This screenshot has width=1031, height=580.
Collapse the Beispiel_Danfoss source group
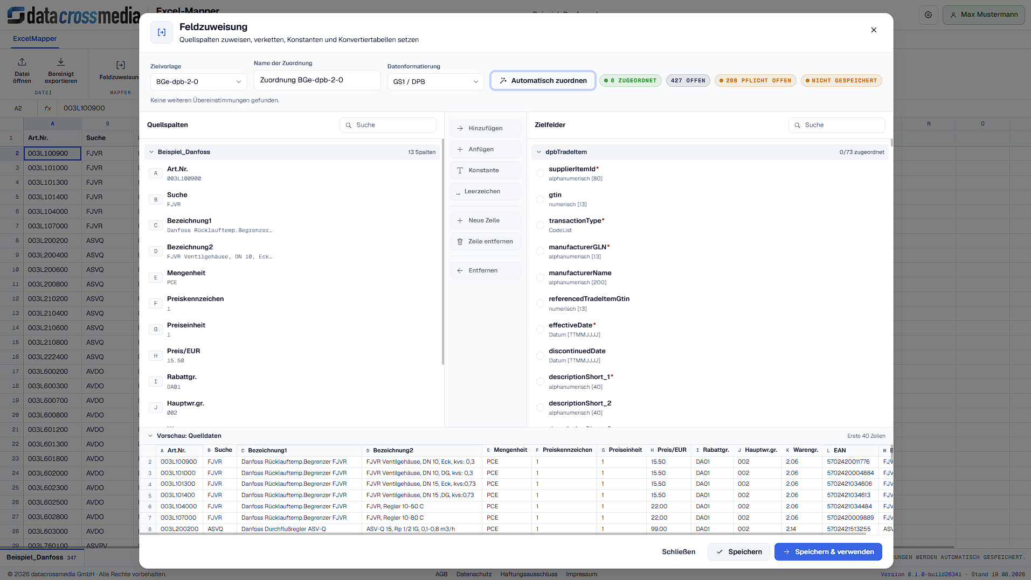pyautogui.click(x=151, y=152)
